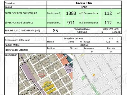
Task: Select the '42.9' length value
Action: point(108,42)
